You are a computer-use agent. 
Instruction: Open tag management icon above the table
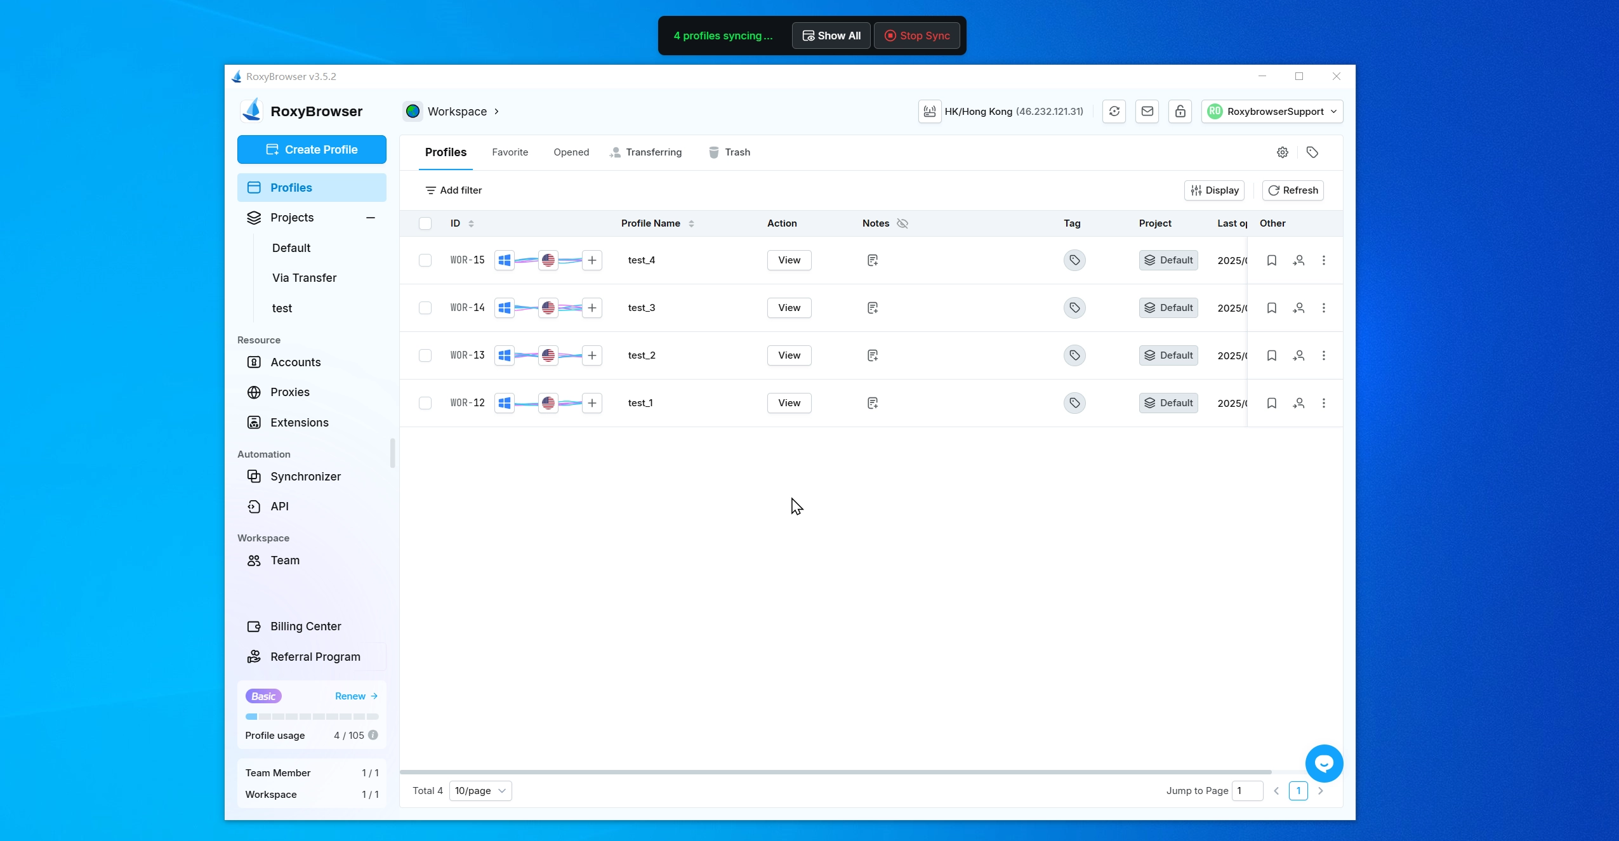pos(1312,152)
